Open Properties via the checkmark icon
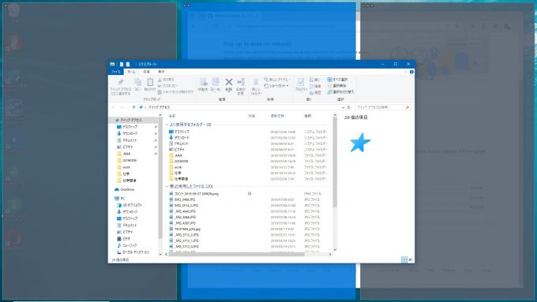This screenshot has height=302, width=537. (x=301, y=82)
